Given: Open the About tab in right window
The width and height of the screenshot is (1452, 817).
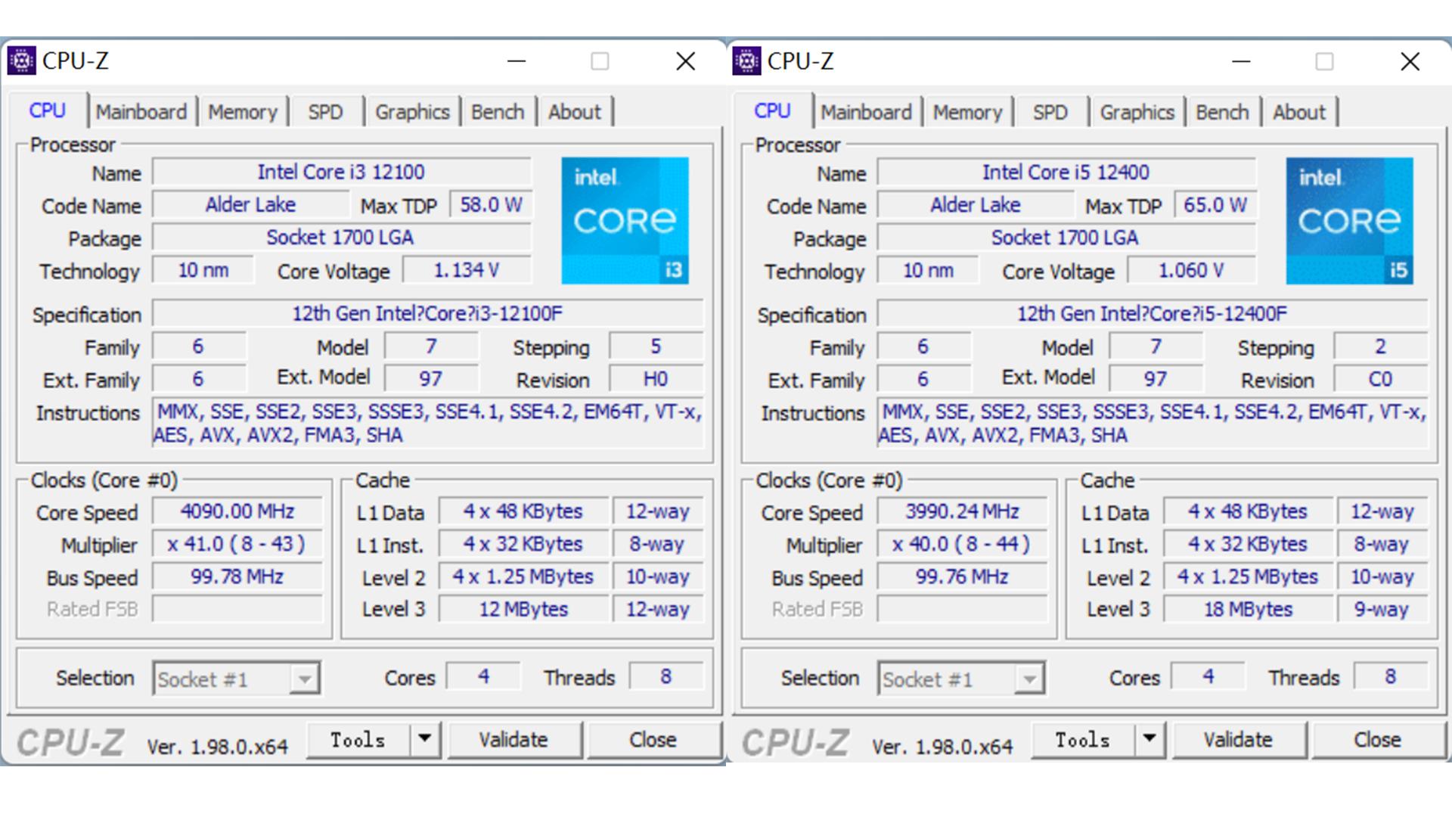Looking at the screenshot, I should coord(1298,112).
